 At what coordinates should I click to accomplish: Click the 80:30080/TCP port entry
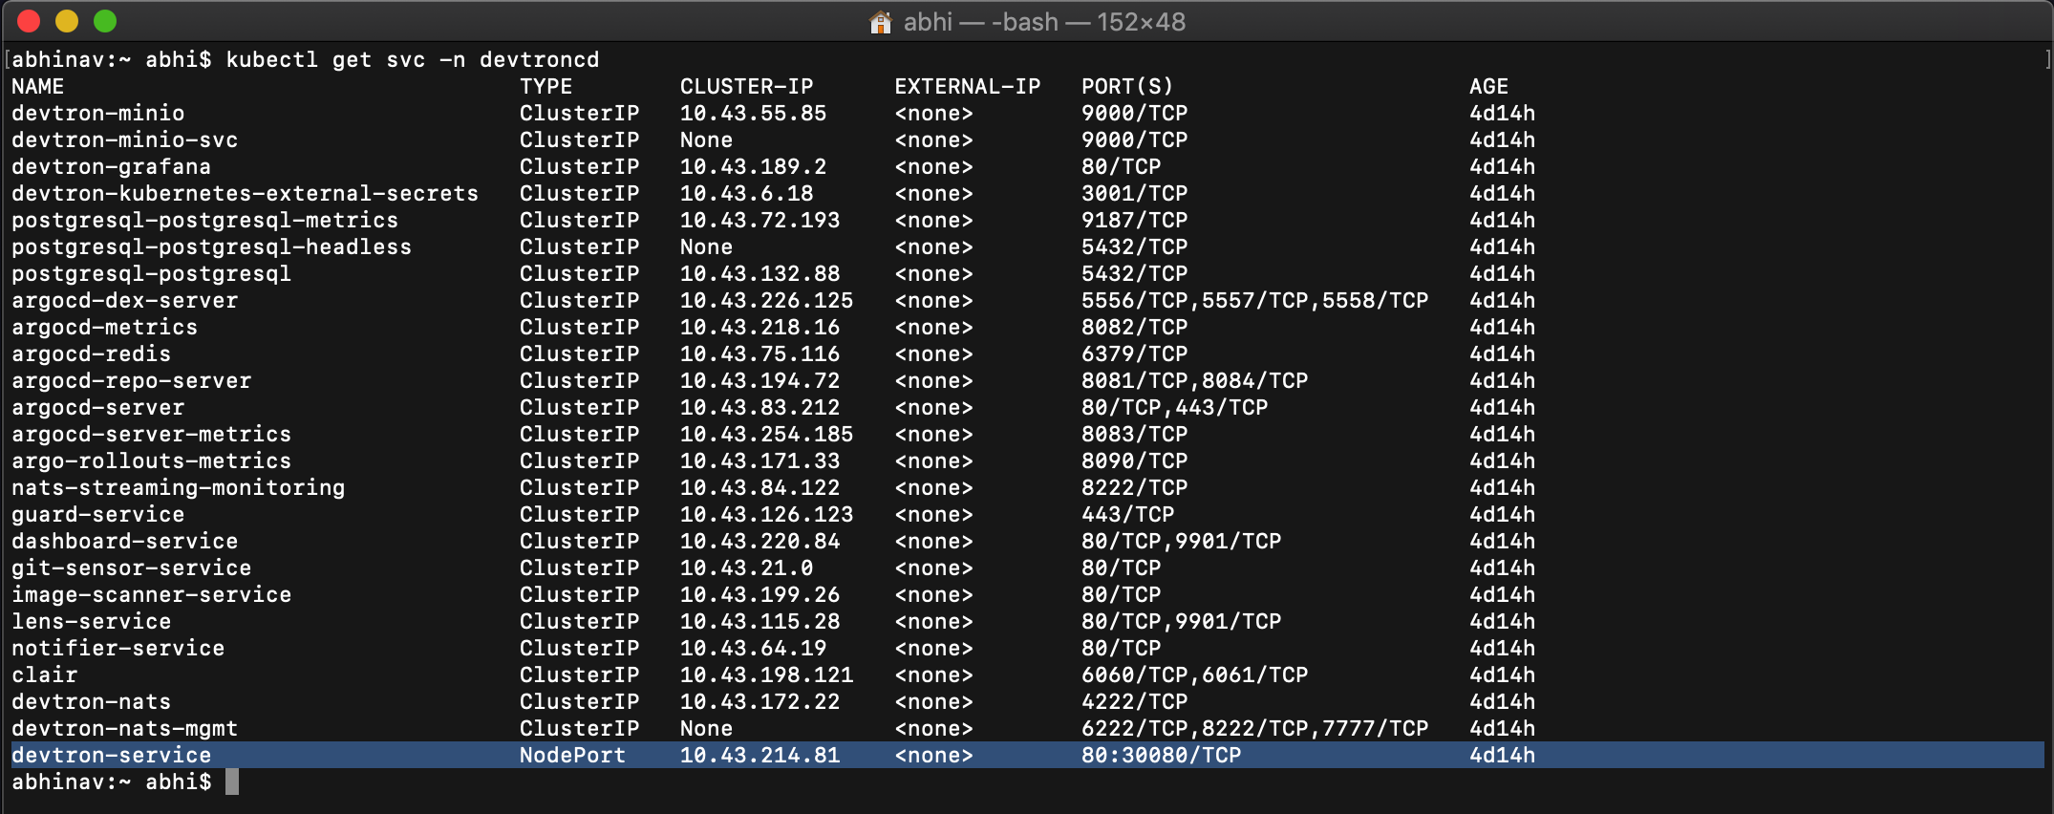1160,755
